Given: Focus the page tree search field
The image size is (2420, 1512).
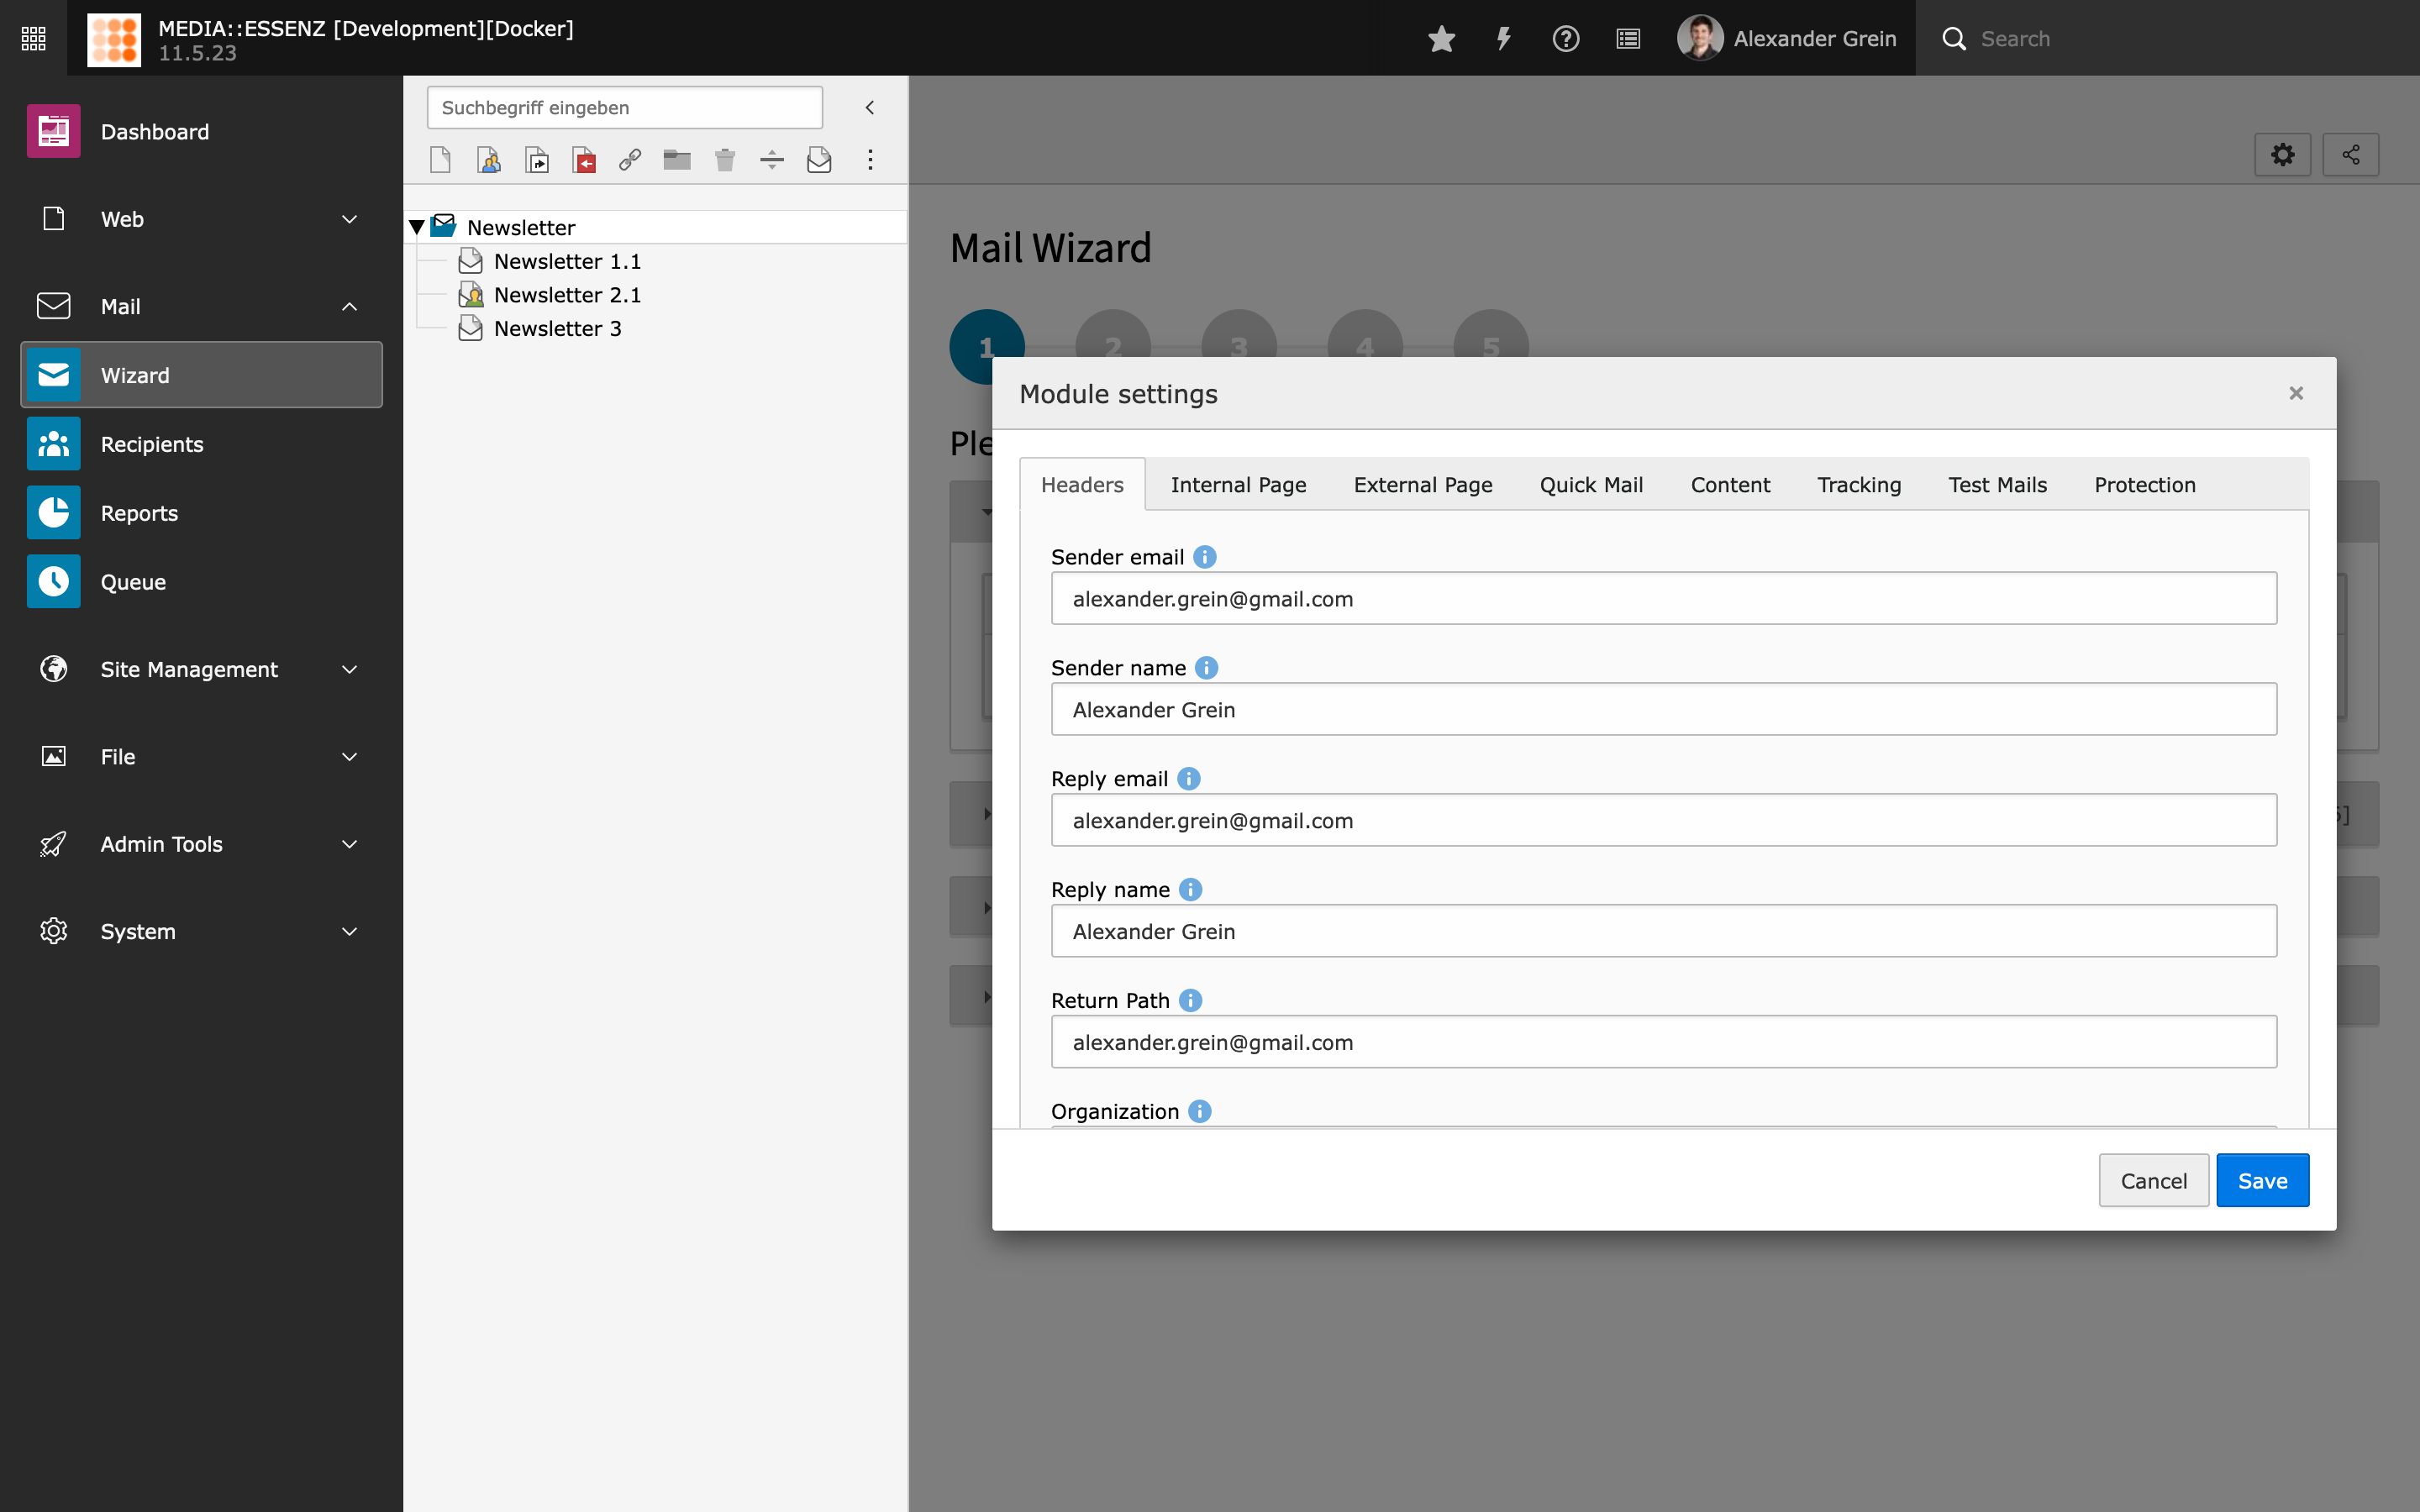Looking at the screenshot, I should pos(624,107).
